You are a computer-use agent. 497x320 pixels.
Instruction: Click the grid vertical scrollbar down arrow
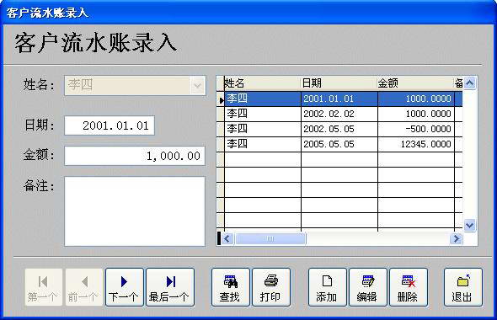click(x=469, y=226)
